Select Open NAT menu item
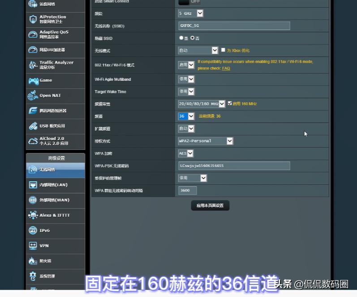Image resolution: width=357 pixels, height=297 pixels. 56,96
